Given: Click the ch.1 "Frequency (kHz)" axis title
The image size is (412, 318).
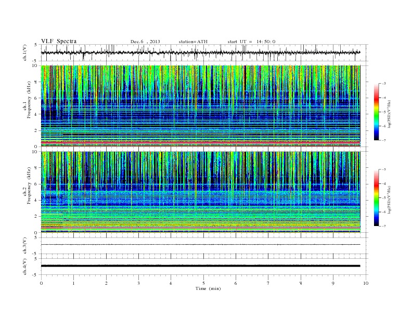Looking at the screenshot, I should 29,100.
